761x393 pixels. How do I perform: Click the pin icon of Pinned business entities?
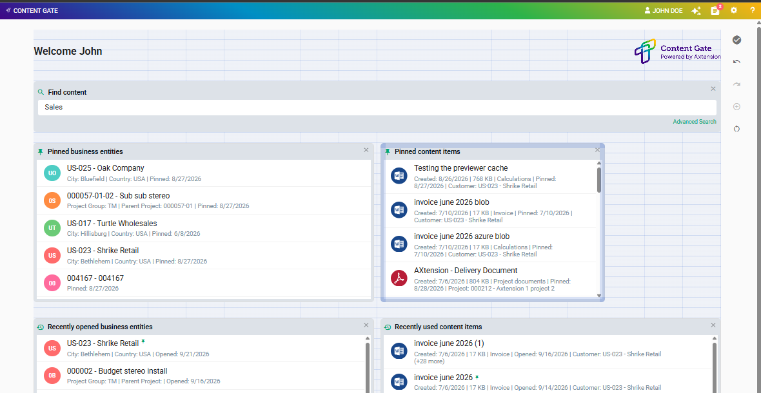coord(41,151)
